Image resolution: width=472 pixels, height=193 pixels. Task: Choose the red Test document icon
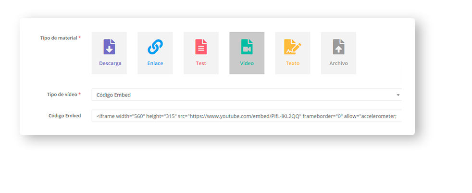(x=201, y=47)
